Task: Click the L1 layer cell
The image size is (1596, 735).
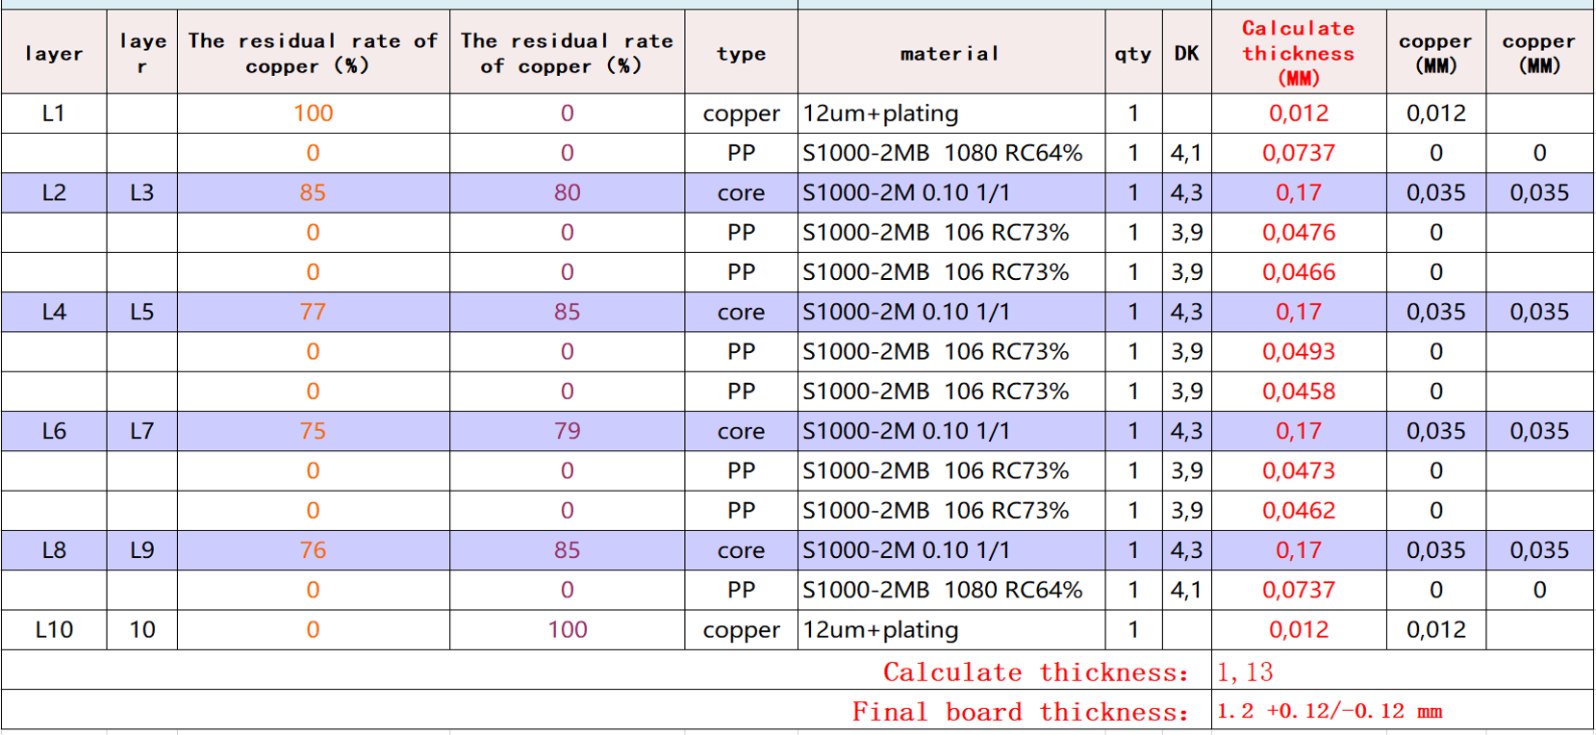Action: click(x=54, y=114)
